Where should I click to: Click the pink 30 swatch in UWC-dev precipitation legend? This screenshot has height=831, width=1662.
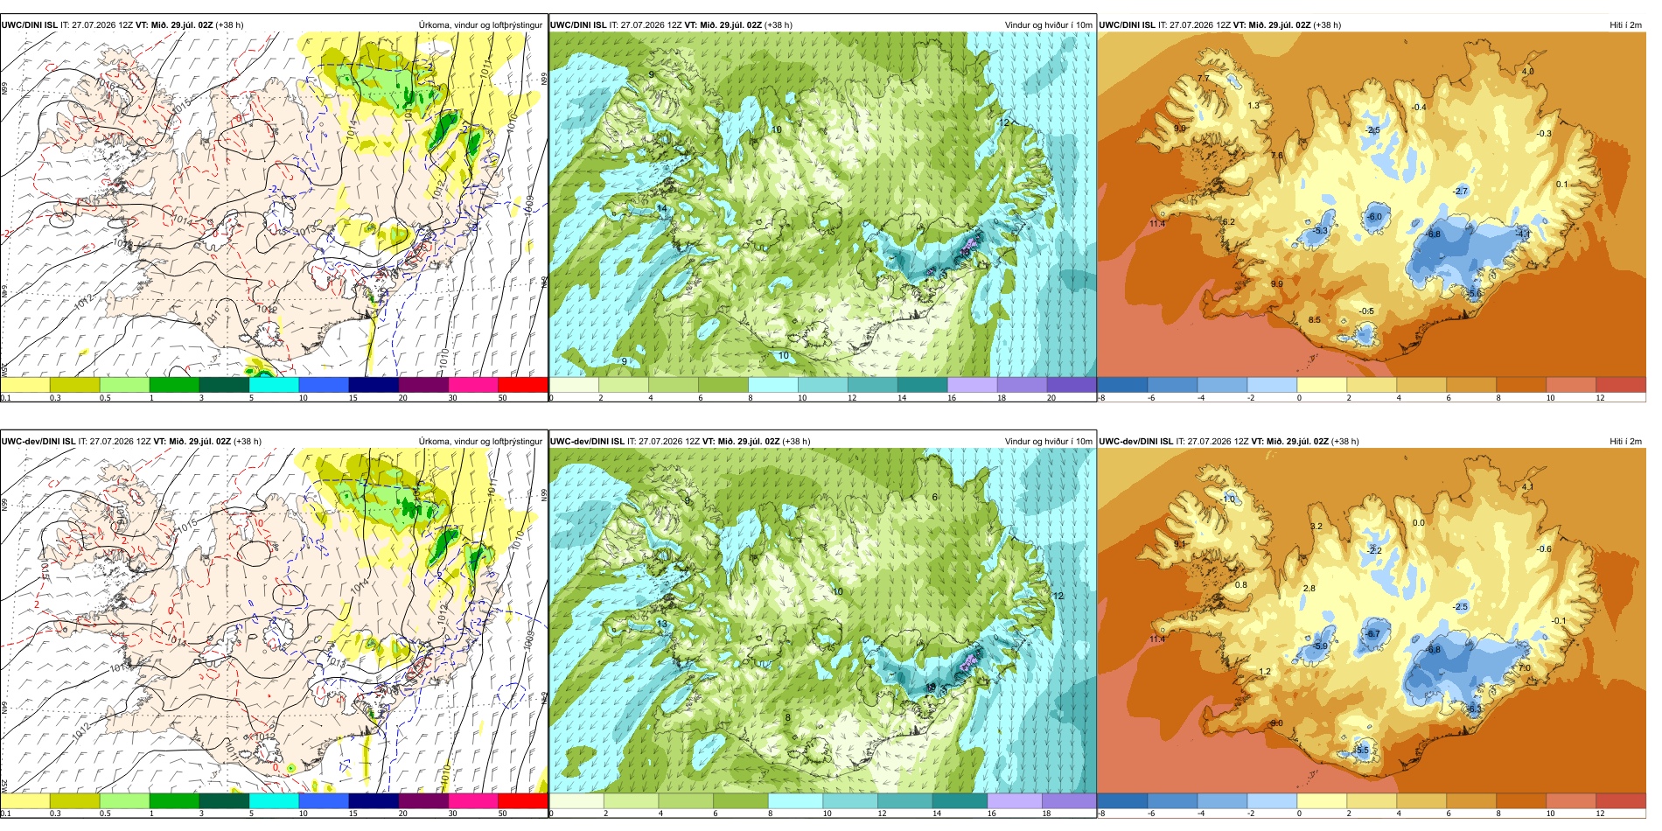coord(473,800)
